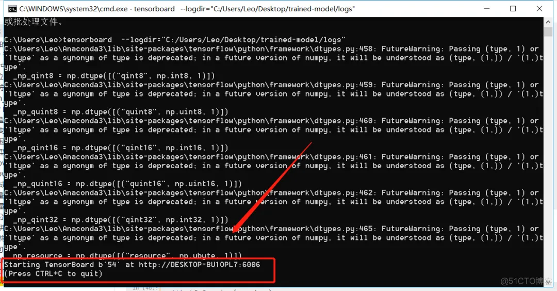Click the '_np_qint8 = np.dtype' line
The image size is (557, 291).
click(x=114, y=76)
